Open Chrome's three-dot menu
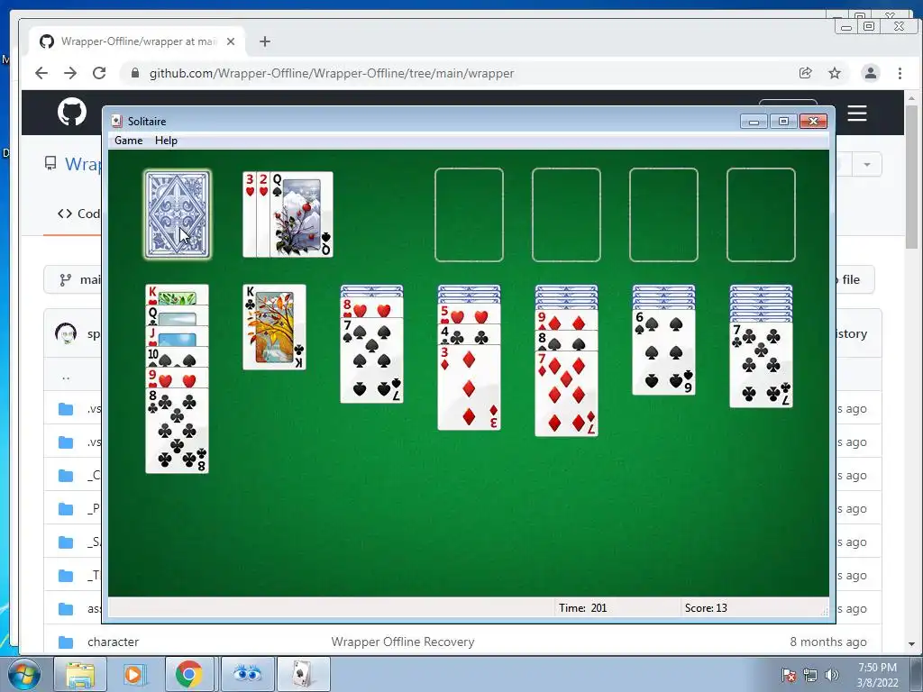The width and height of the screenshot is (923, 692). click(x=900, y=73)
